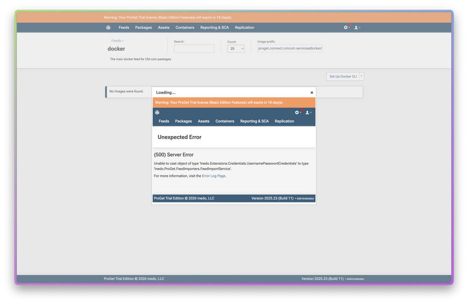Go to Containers in the dialog navigation
This screenshot has width=468, height=304.
click(x=225, y=121)
